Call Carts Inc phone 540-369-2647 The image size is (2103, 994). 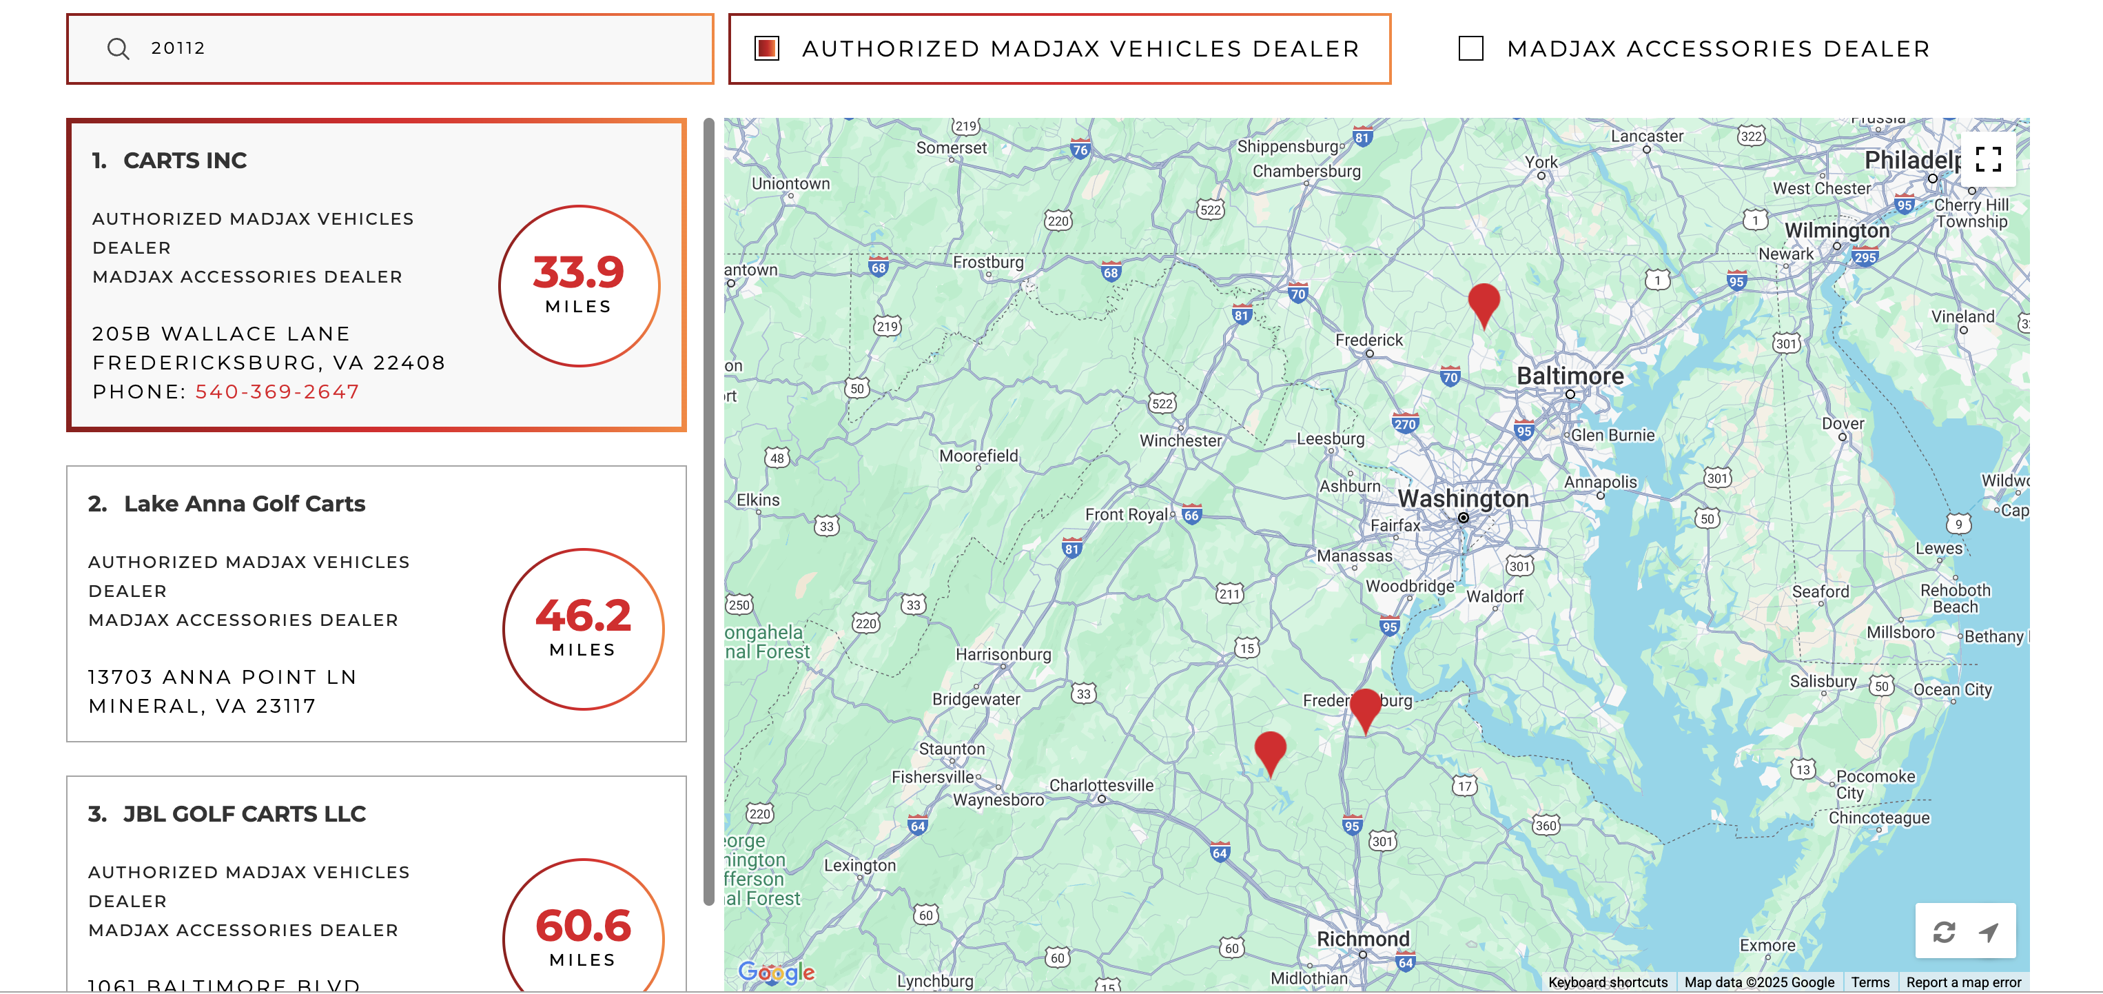click(277, 392)
